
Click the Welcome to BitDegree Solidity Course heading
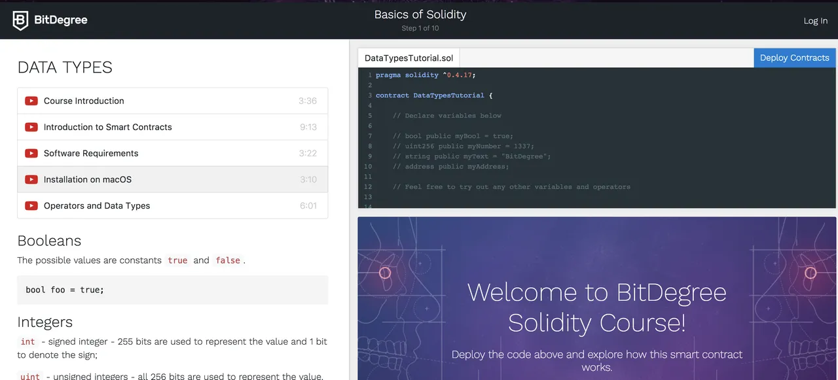596,307
